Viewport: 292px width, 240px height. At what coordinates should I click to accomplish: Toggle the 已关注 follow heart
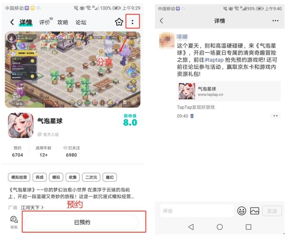(65, 148)
